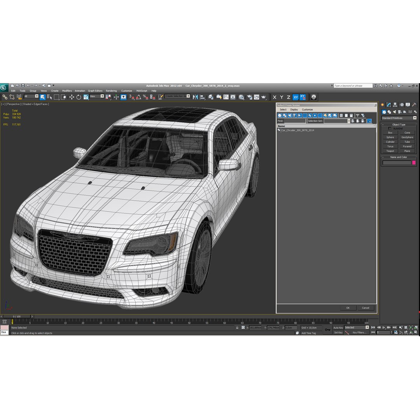The height and width of the screenshot is (420, 420).
Task: Click the pink object color swatch
Action: coord(414,163)
